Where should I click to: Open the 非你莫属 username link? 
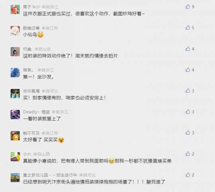pos(31,91)
